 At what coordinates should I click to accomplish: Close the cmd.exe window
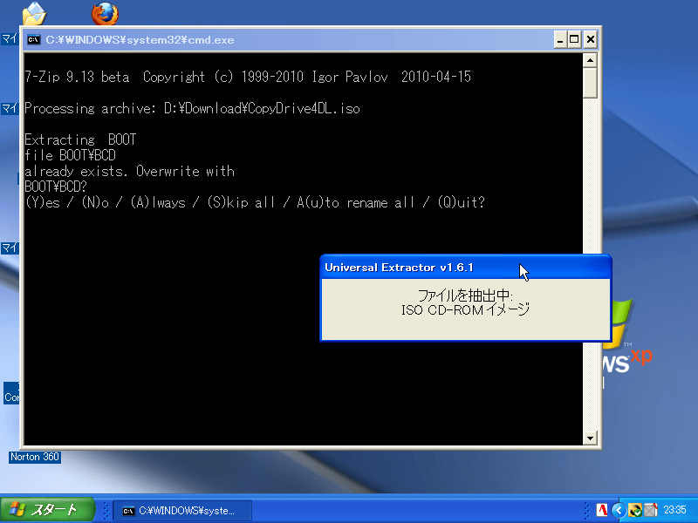pos(591,40)
